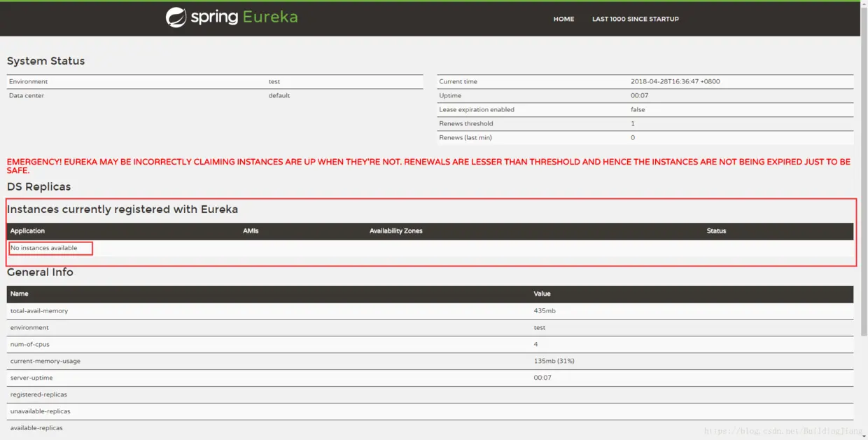This screenshot has width=868, height=440.
Task: Select the 'false' lease expiration value
Action: coord(638,109)
